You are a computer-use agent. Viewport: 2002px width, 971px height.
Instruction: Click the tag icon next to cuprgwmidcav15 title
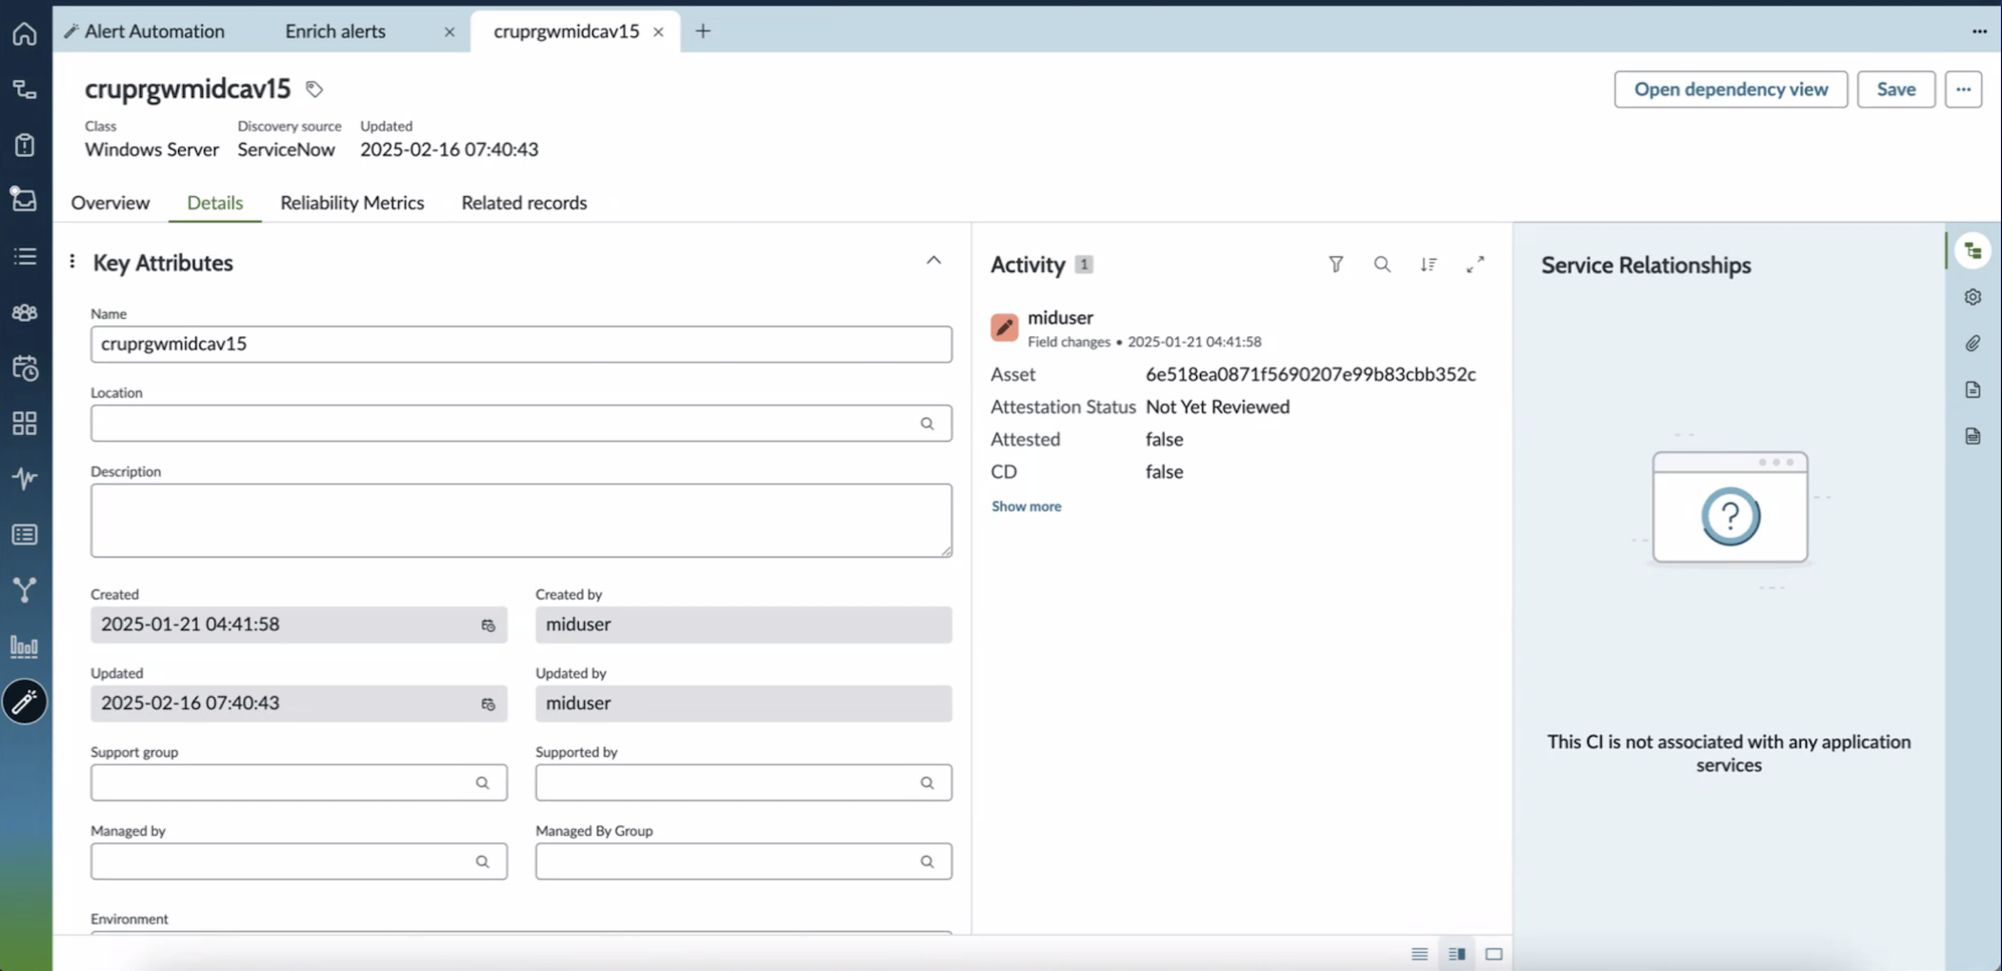coord(314,89)
